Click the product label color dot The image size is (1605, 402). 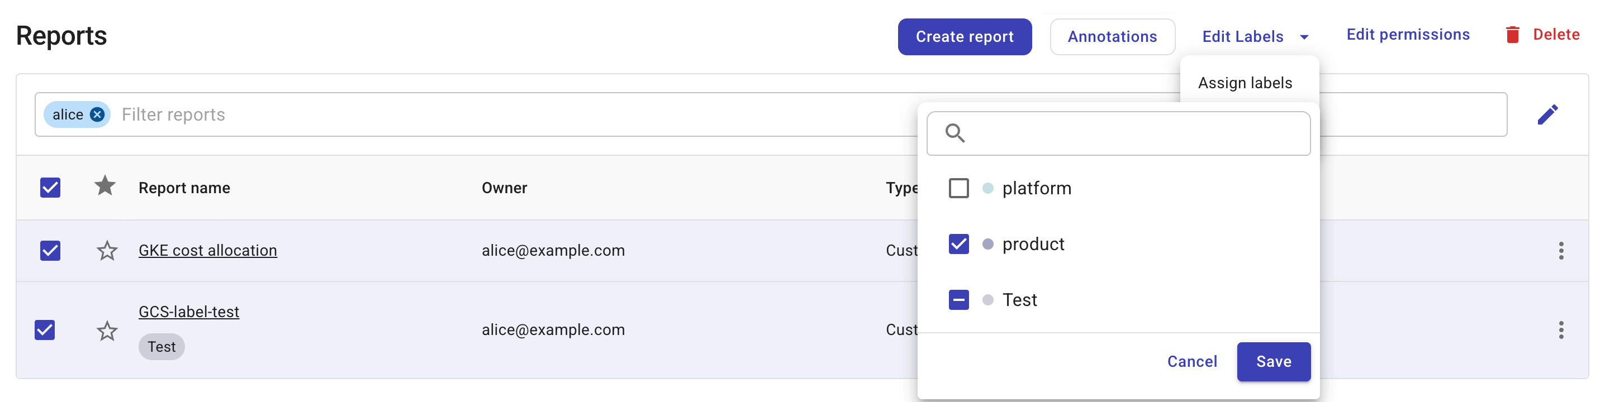(987, 244)
